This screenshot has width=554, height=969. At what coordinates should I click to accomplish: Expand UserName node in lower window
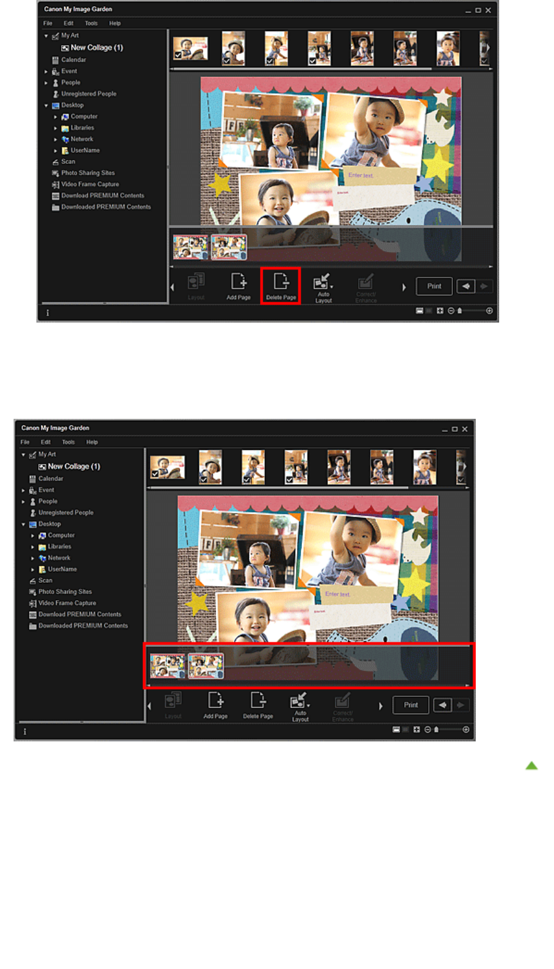(33, 569)
